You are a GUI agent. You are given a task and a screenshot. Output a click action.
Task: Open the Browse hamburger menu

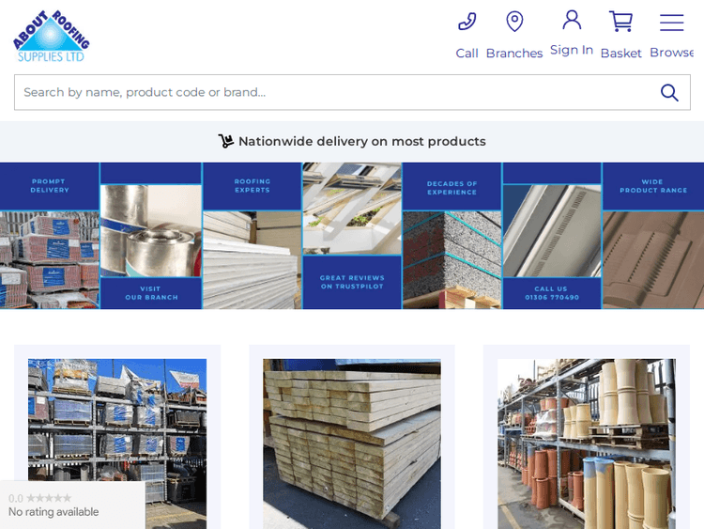click(671, 23)
